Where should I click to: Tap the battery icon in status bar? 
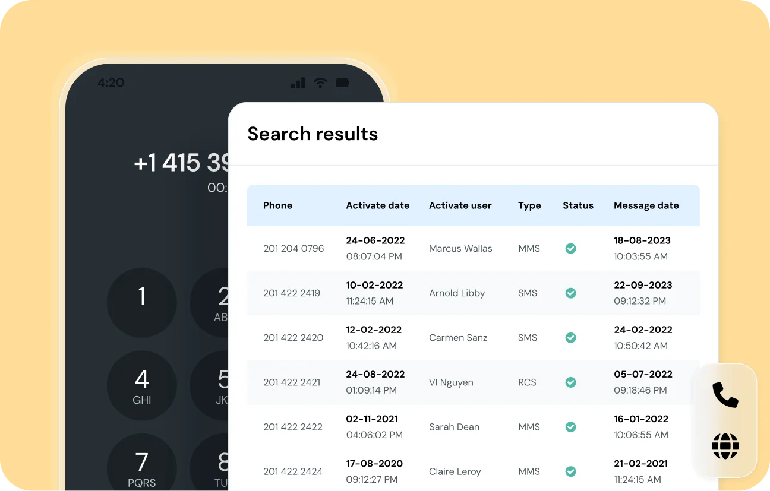(343, 83)
